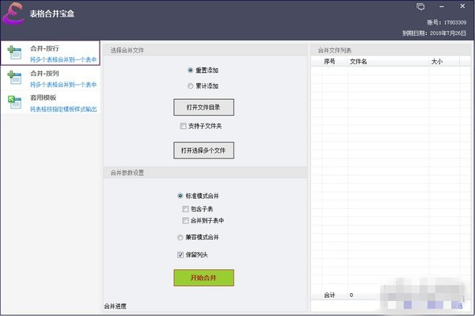Select 标准模式合并 radio option
This screenshot has width=475, height=316.
tap(180, 196)
